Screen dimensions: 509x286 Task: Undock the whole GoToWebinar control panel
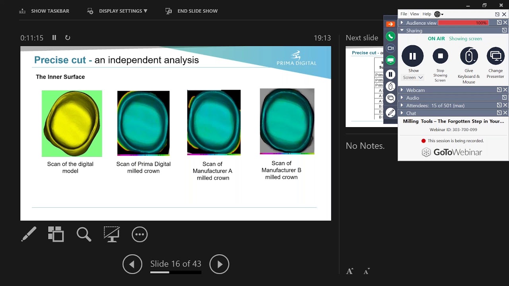(x=497, y=14)
